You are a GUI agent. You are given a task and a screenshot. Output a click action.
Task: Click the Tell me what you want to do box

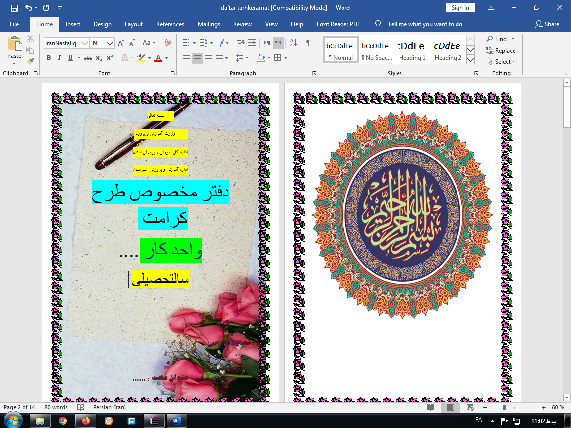pyautogui.click(x=425, y=24)
